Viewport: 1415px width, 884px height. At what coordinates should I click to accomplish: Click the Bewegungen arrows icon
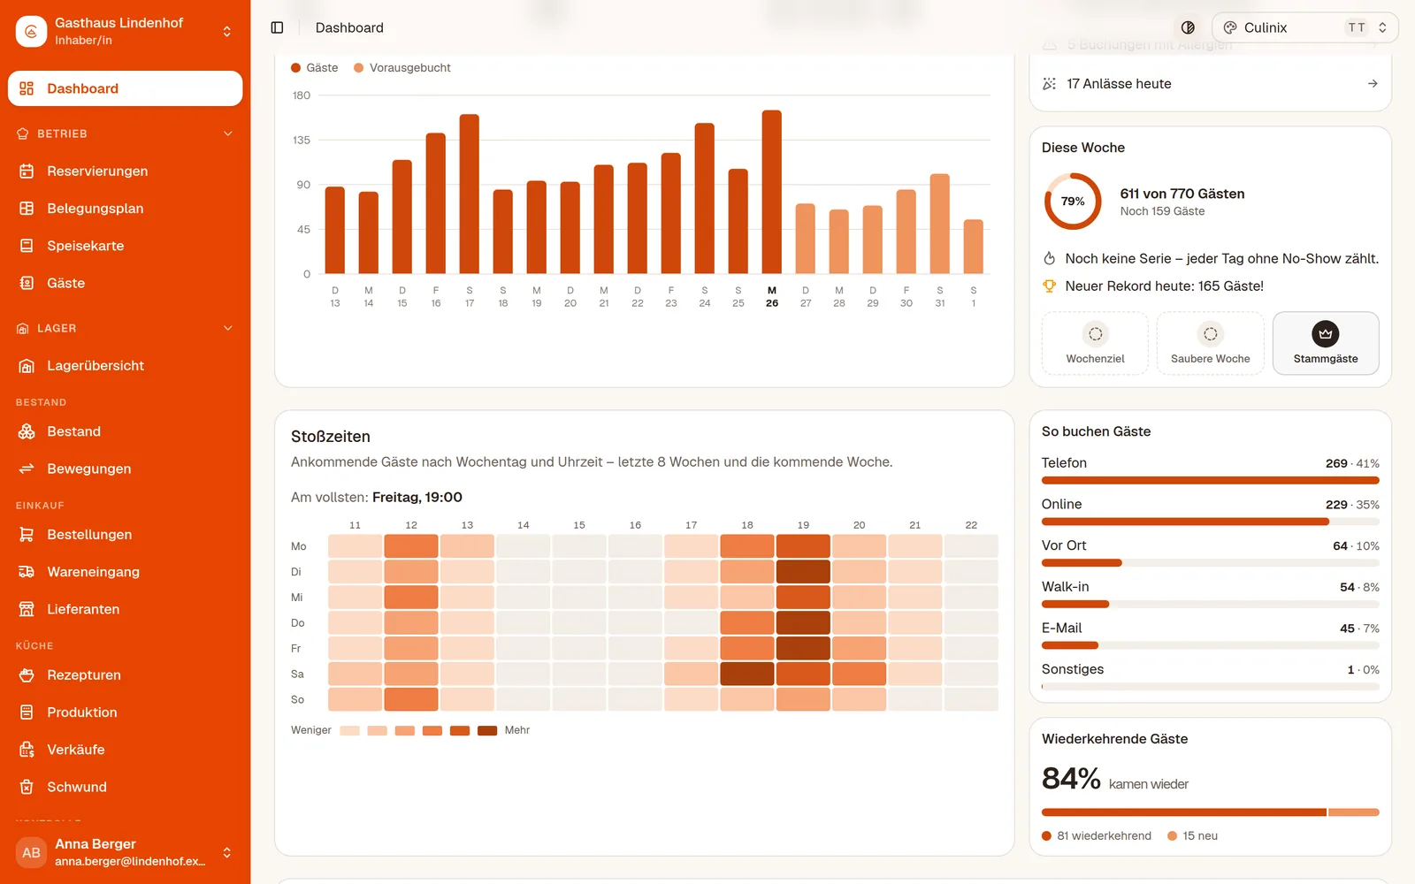pos(27,469)
